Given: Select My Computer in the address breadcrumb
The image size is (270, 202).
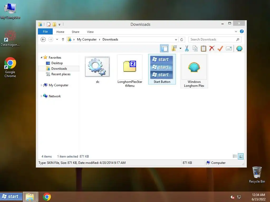Looking at the screenshot, I should (86, 39).
